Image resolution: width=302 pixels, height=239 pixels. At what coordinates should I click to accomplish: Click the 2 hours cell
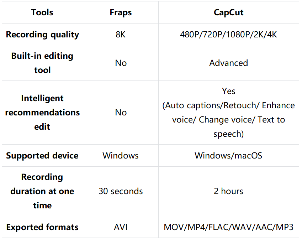pyautogui.click(x=228, y=191)
